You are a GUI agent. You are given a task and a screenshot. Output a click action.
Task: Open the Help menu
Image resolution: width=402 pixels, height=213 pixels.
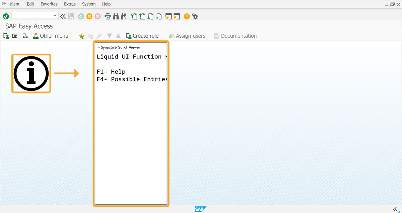point(106,4)
